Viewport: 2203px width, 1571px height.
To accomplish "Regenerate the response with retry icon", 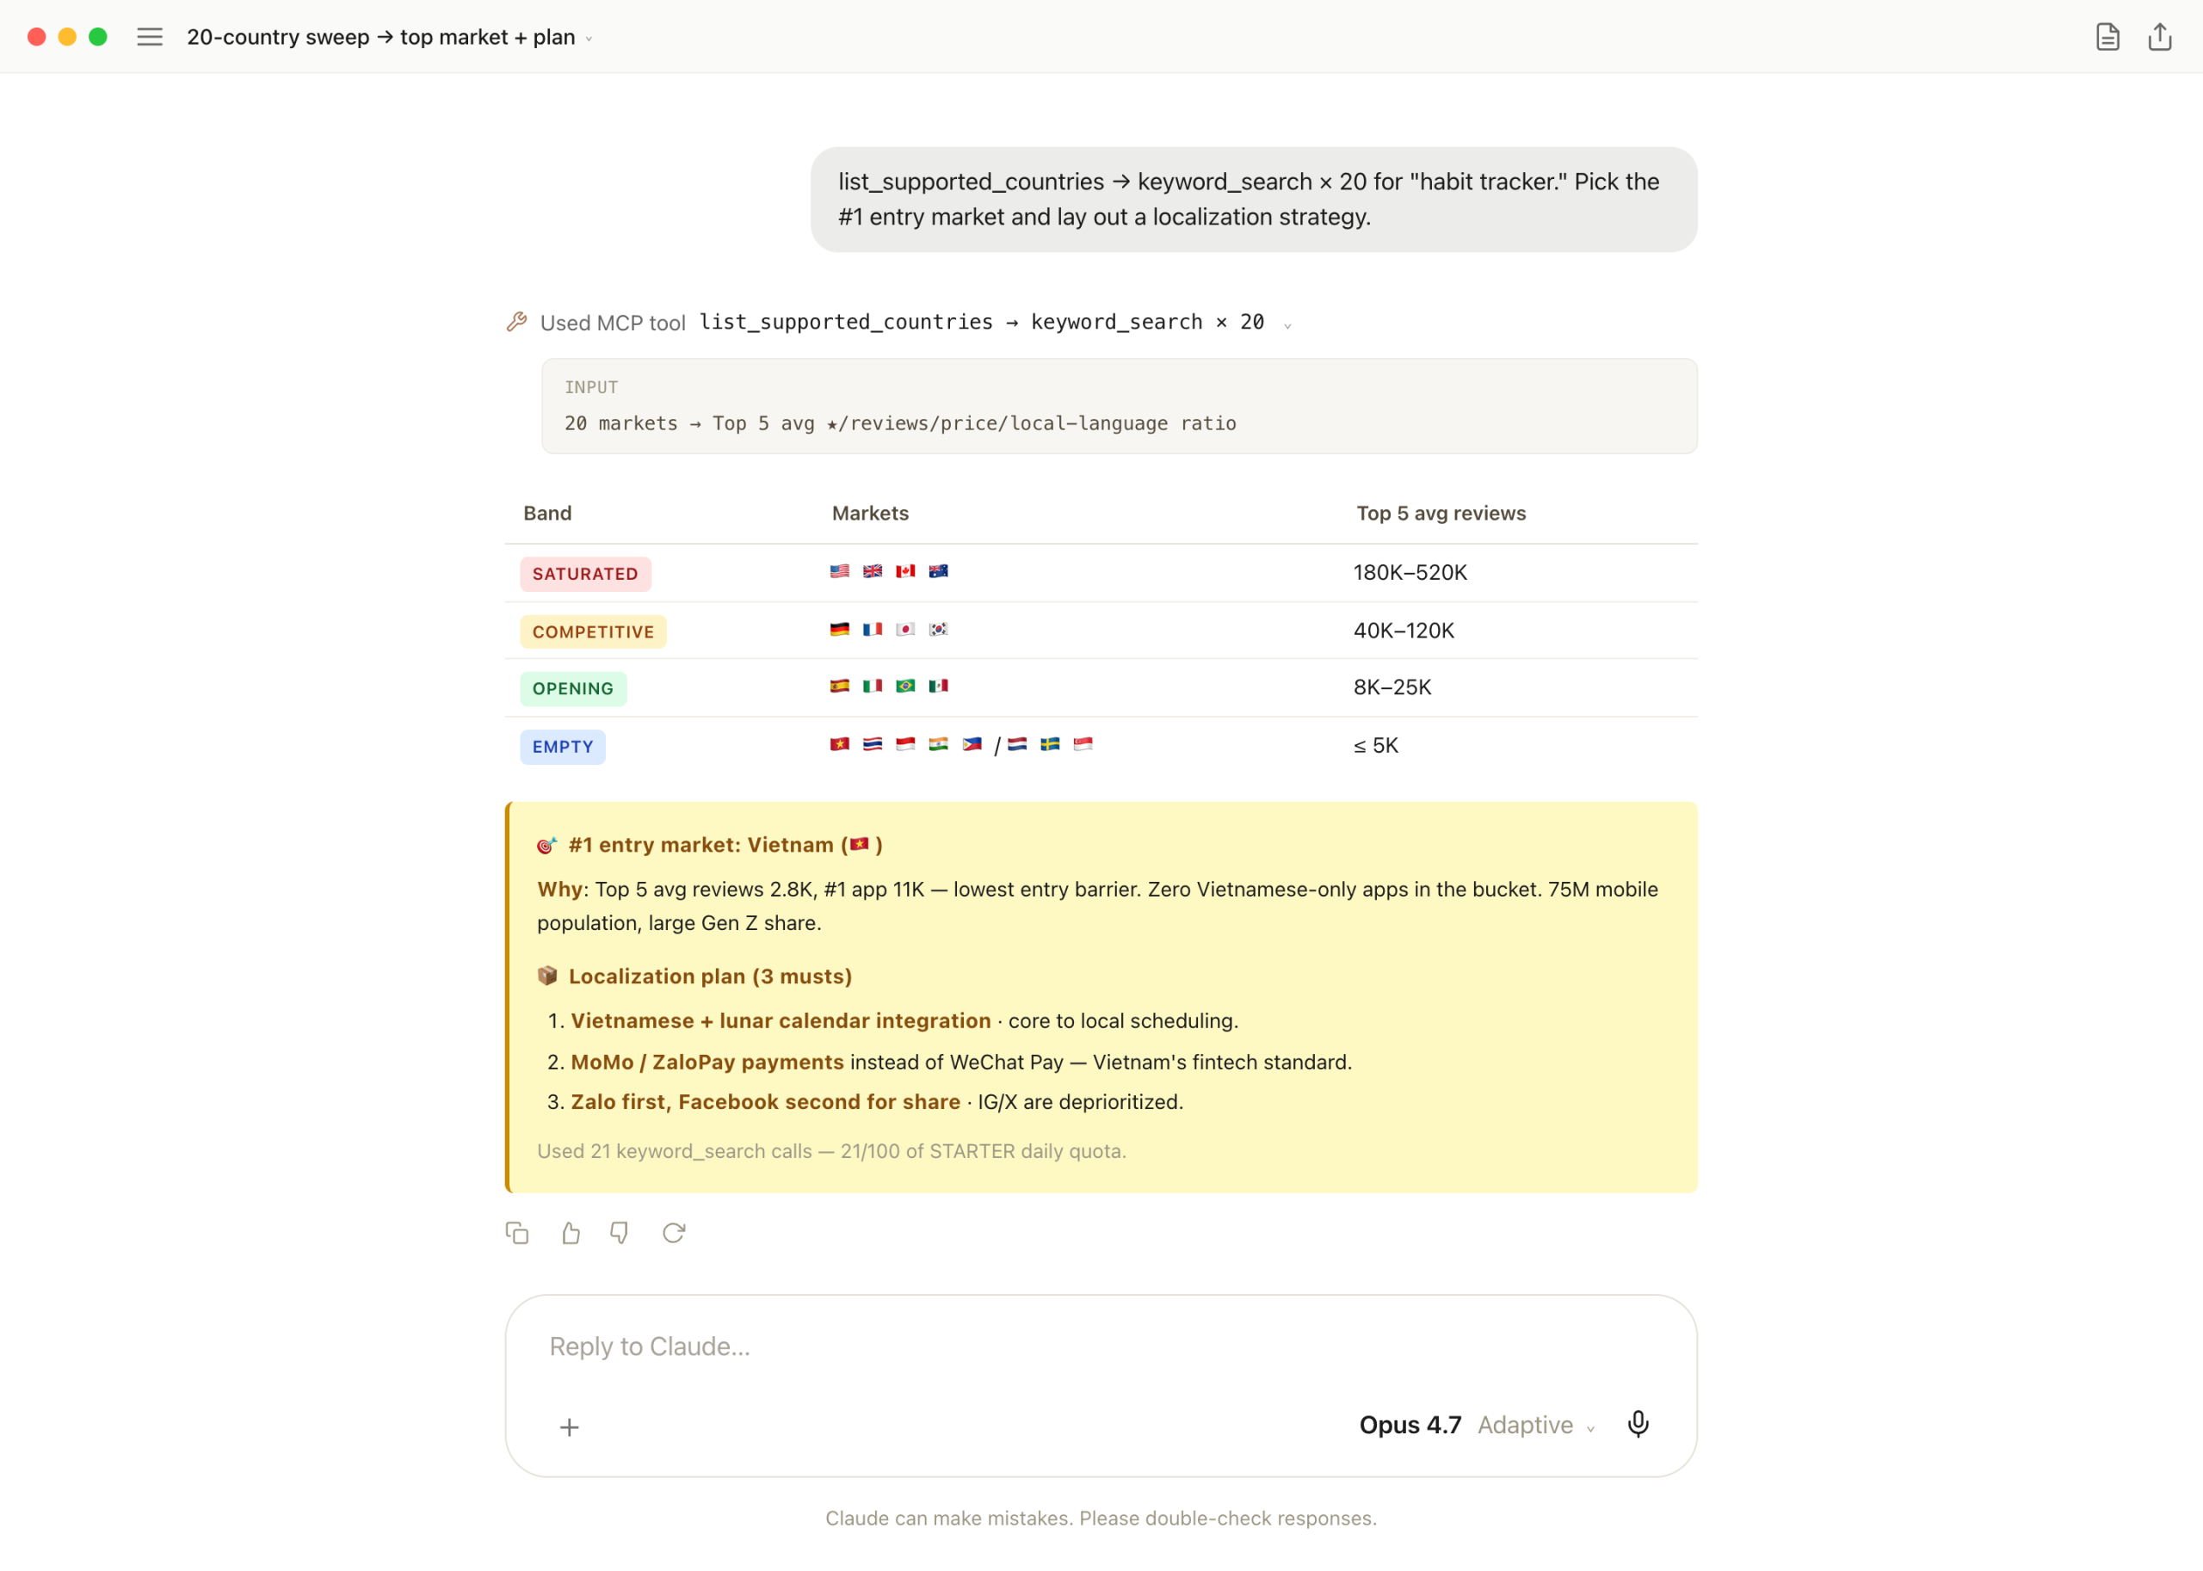I will tap(674, 1232).
